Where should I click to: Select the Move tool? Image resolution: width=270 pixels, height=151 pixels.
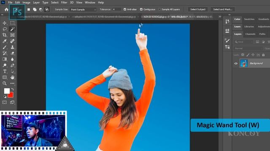coord(5,23)
